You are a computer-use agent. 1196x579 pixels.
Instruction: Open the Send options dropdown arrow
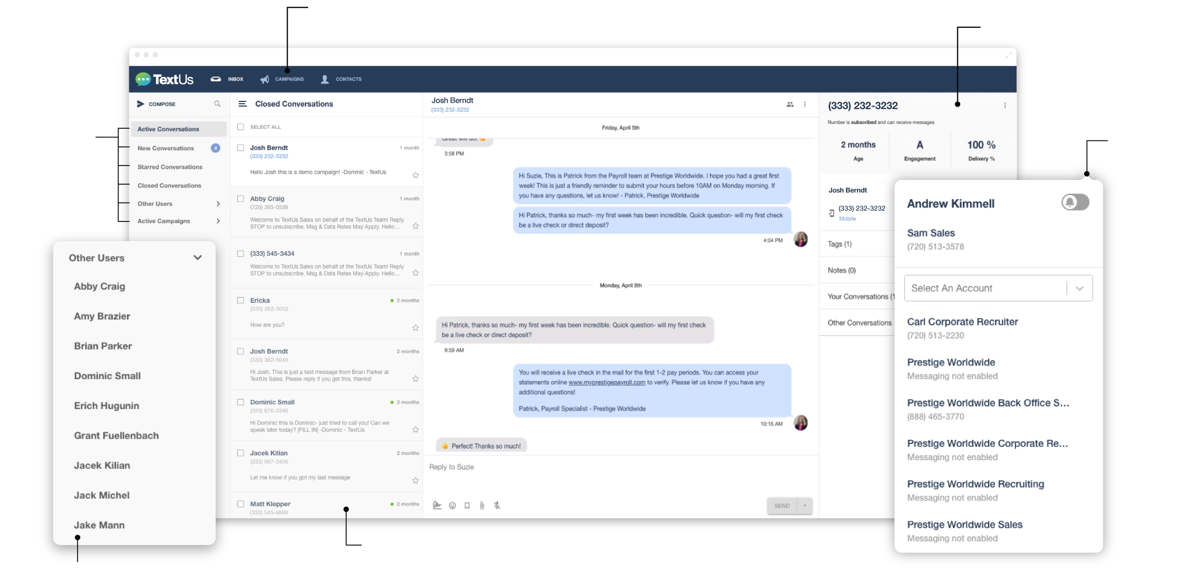(805, 506)
